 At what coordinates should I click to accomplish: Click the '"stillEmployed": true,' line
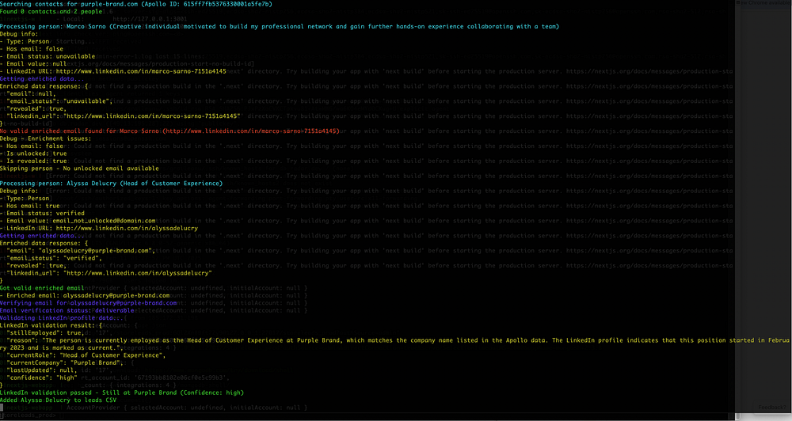click(x=45, y=332)
